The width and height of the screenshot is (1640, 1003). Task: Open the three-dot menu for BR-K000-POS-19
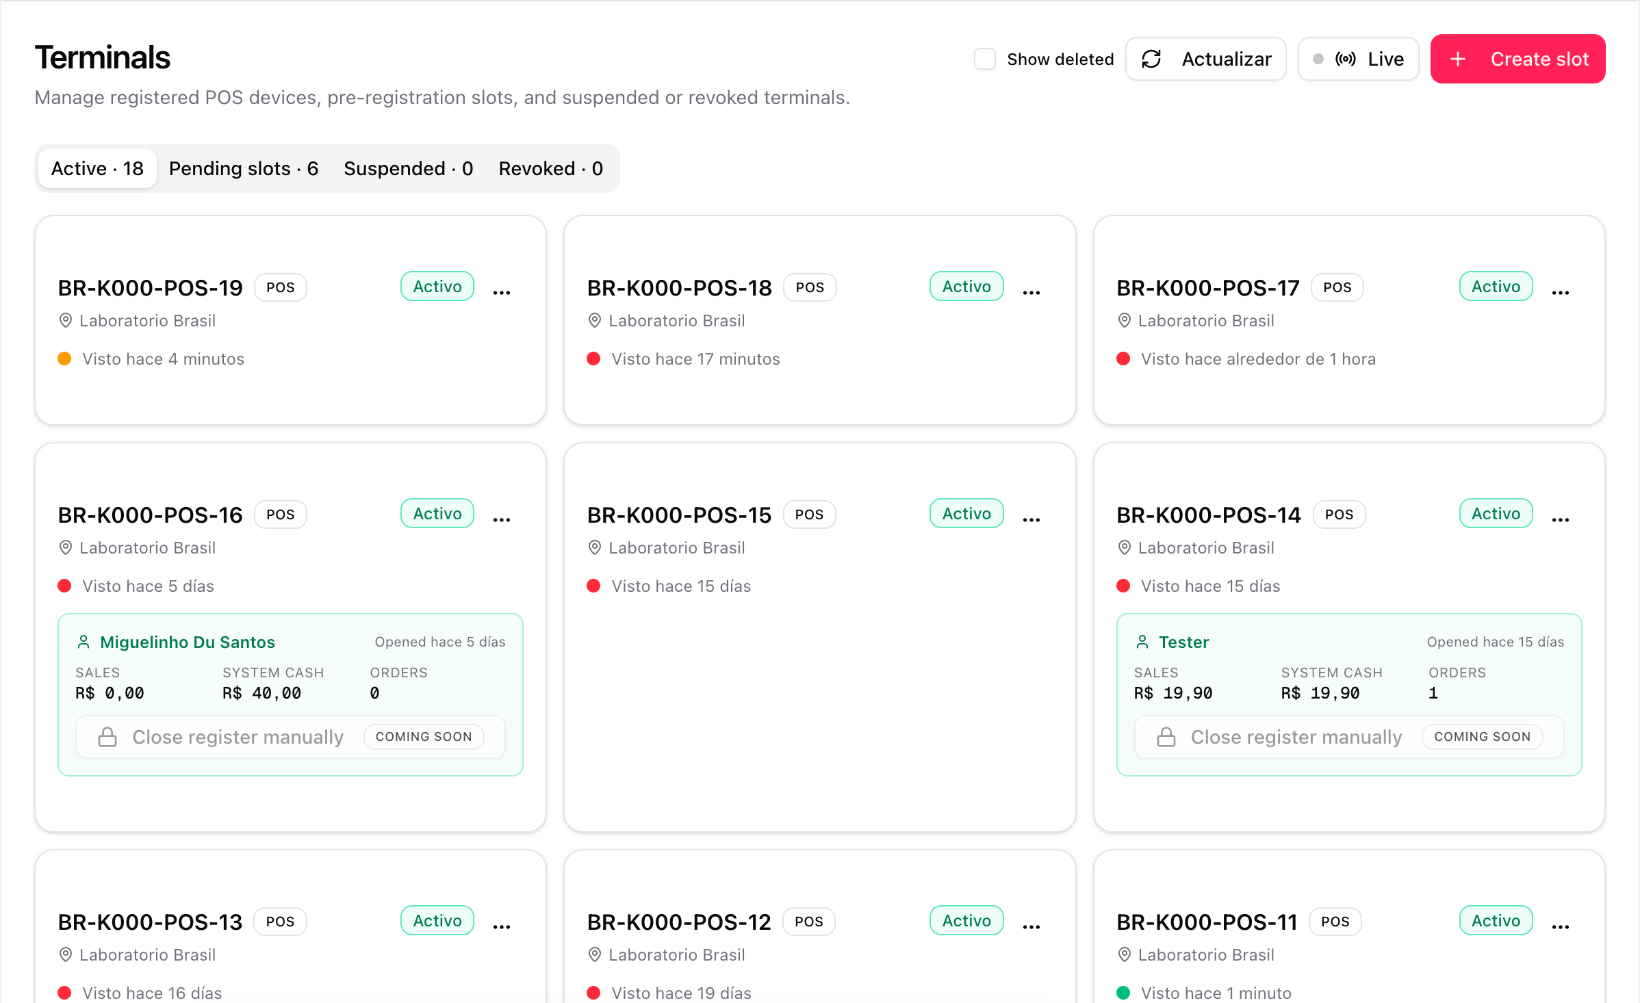click(502, 292)
